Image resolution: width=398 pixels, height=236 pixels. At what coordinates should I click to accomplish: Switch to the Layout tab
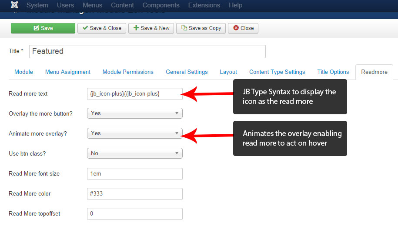click(x=228, y=72)
